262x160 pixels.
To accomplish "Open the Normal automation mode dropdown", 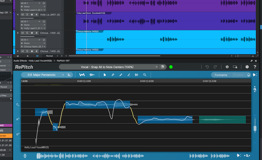I will pyautogui.click(x=52, y=56).
